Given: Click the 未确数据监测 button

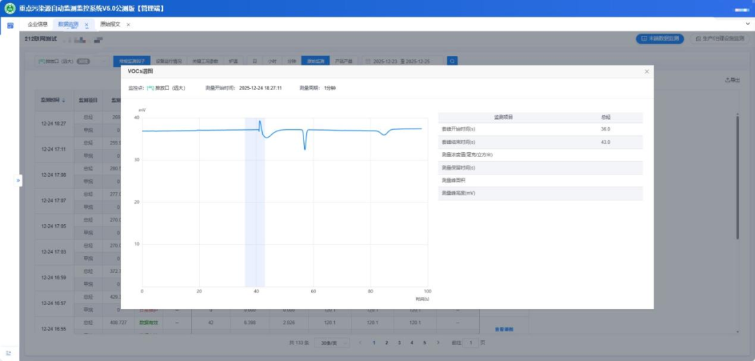Looking at the screenshot, I should click(x=660, y=39).
